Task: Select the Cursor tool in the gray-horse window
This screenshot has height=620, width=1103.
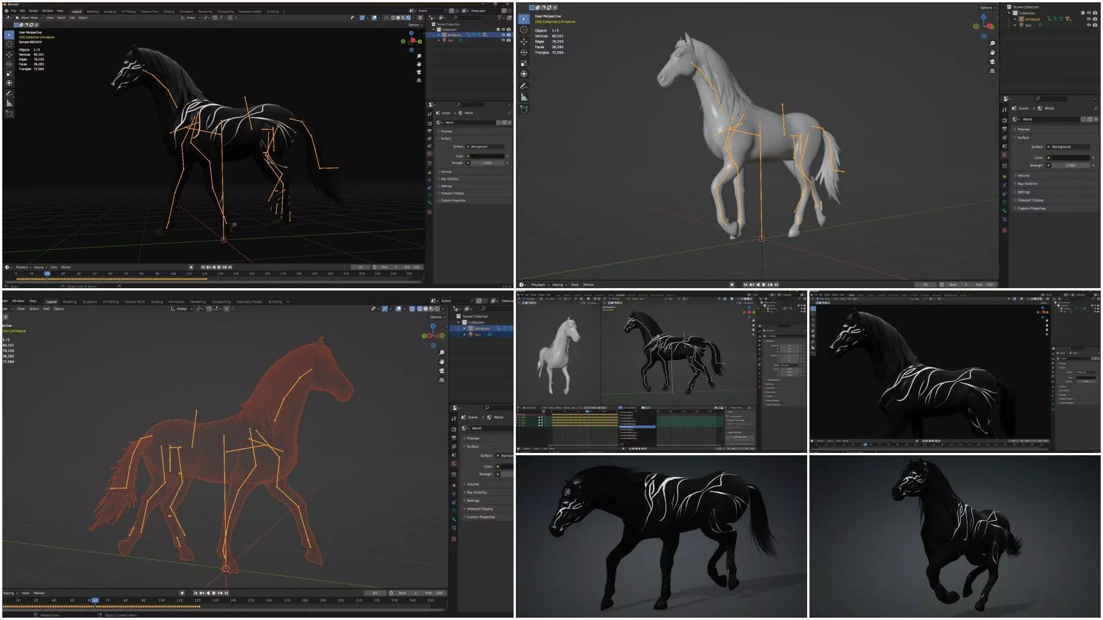Action: tap(523, 30)
